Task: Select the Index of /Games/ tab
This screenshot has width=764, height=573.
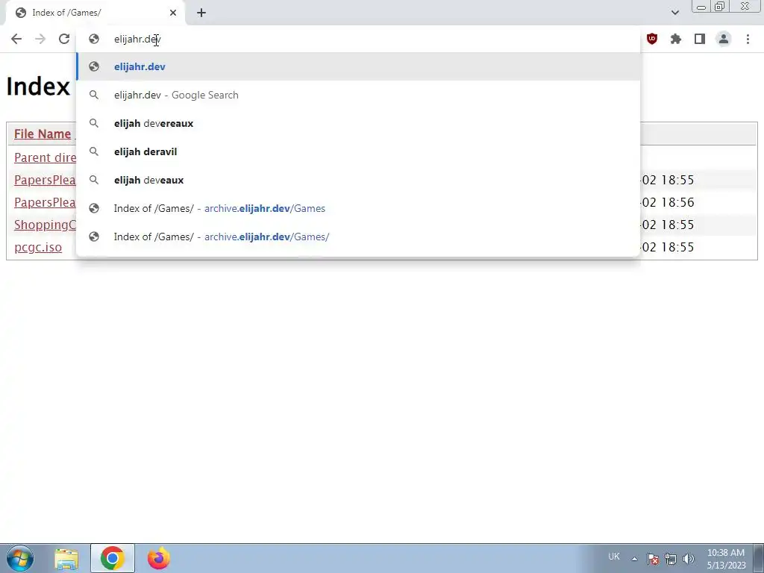Action: click(x=95, y=13)
